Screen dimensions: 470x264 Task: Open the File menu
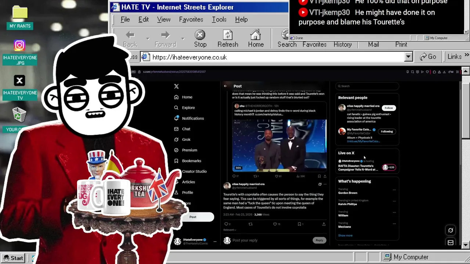pos(125,19)
